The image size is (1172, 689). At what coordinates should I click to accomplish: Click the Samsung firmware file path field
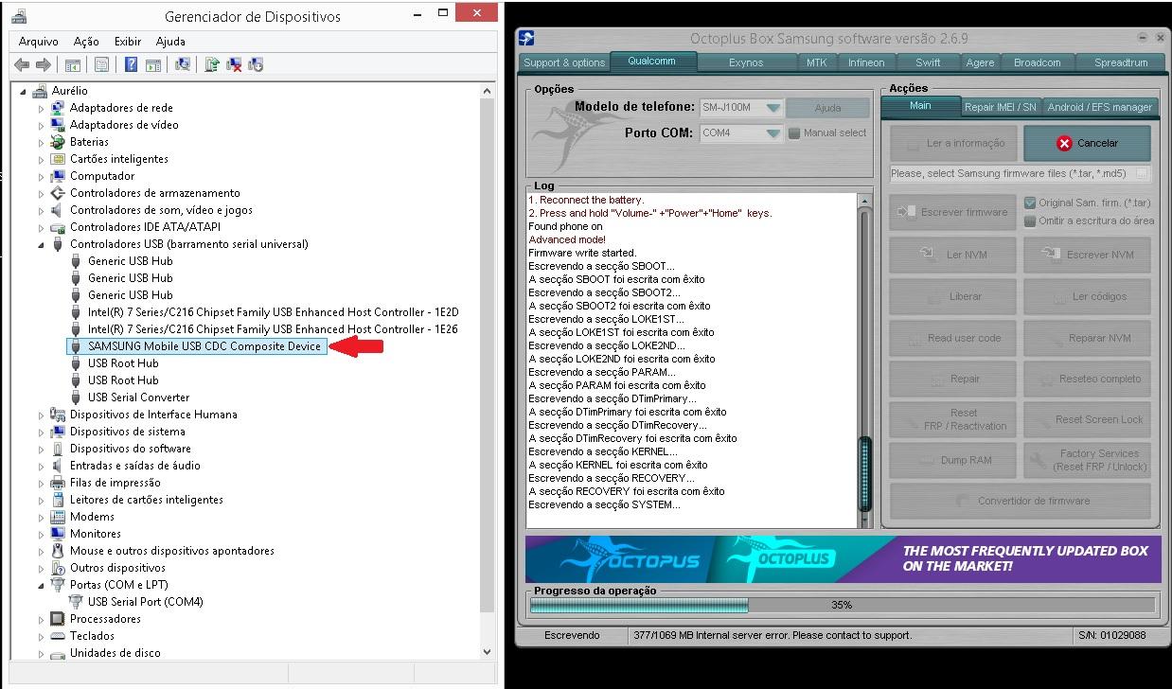1021,173
